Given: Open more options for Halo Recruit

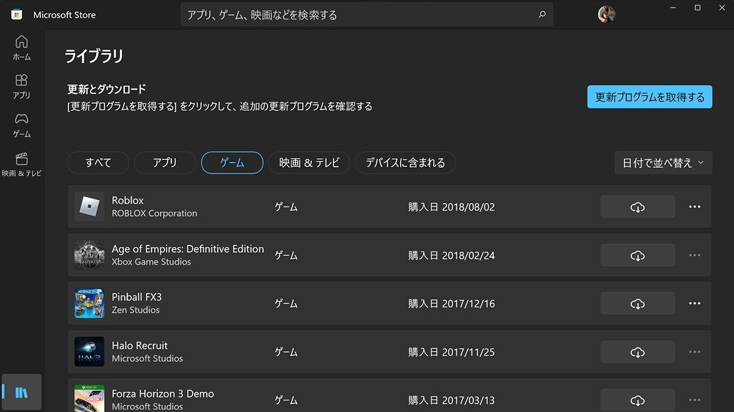Looking at the screenshot, I should pos(694,352).
